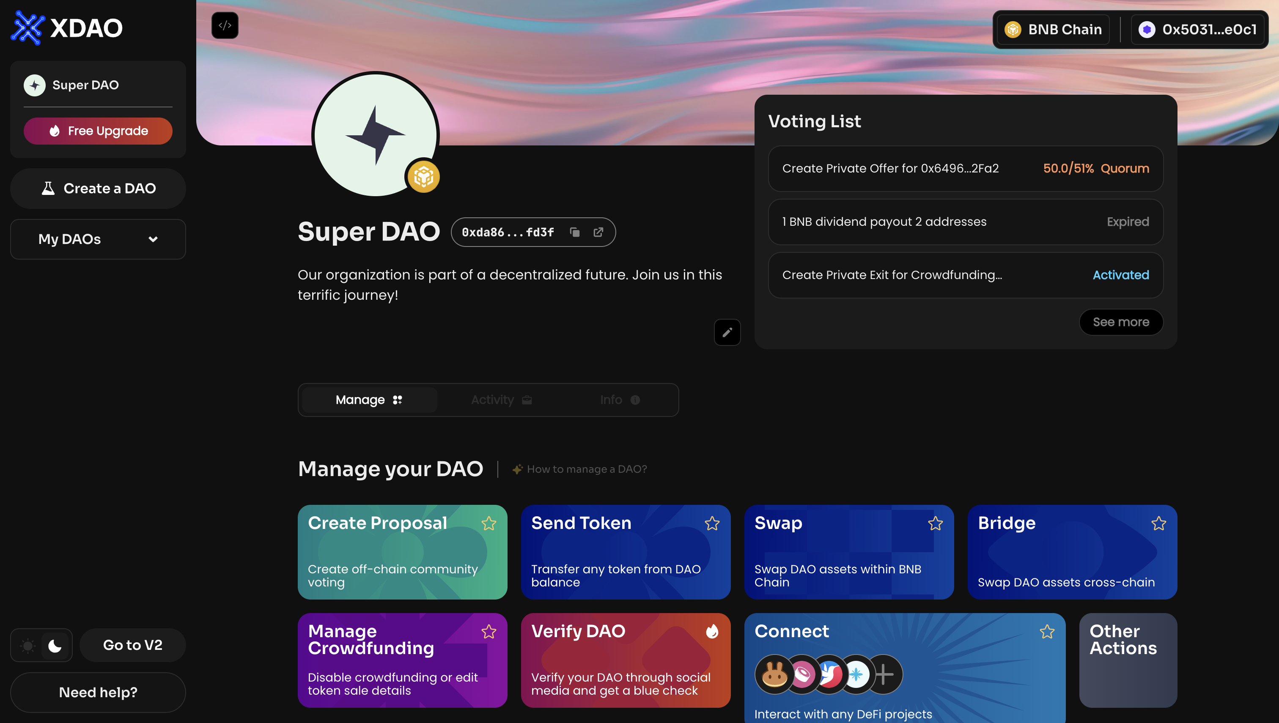The width and height of the screenshot is (1279, 723).
Task: Open How to manage a DAO? link
Action: (x=579, y=469)
